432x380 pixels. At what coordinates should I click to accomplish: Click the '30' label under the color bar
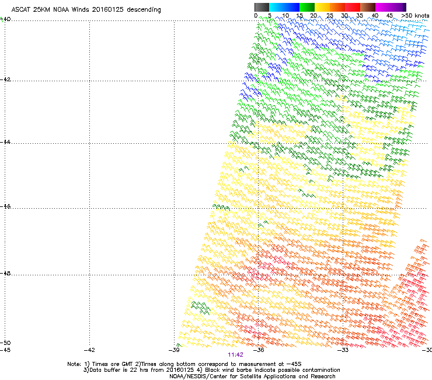344,16
